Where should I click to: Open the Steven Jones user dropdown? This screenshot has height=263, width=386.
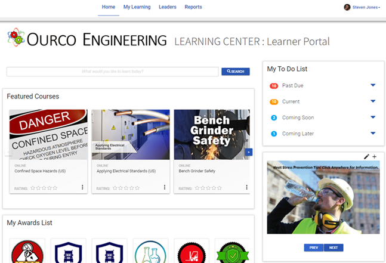362,7
